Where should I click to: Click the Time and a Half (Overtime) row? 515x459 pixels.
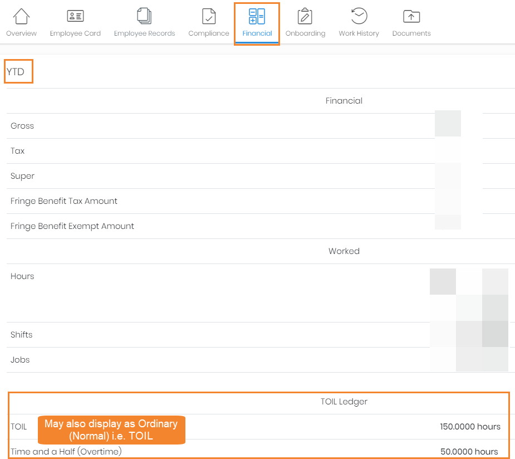point(66,451)
